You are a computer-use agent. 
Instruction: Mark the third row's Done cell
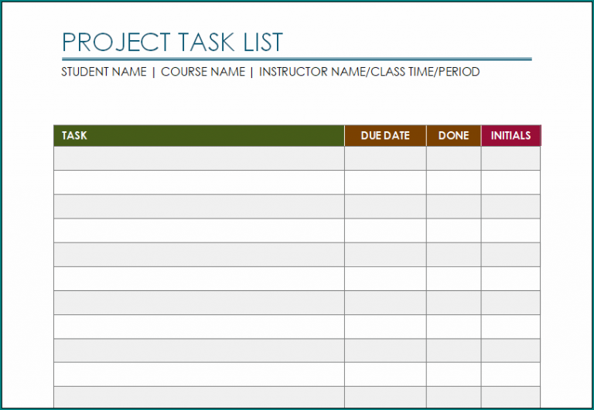pyautogui.click(x=453, y=206)
